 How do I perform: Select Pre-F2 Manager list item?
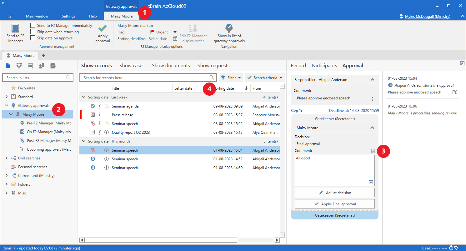tap(46, 123)
